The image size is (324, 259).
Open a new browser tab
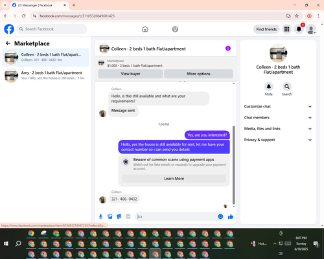tap(74, 5)
